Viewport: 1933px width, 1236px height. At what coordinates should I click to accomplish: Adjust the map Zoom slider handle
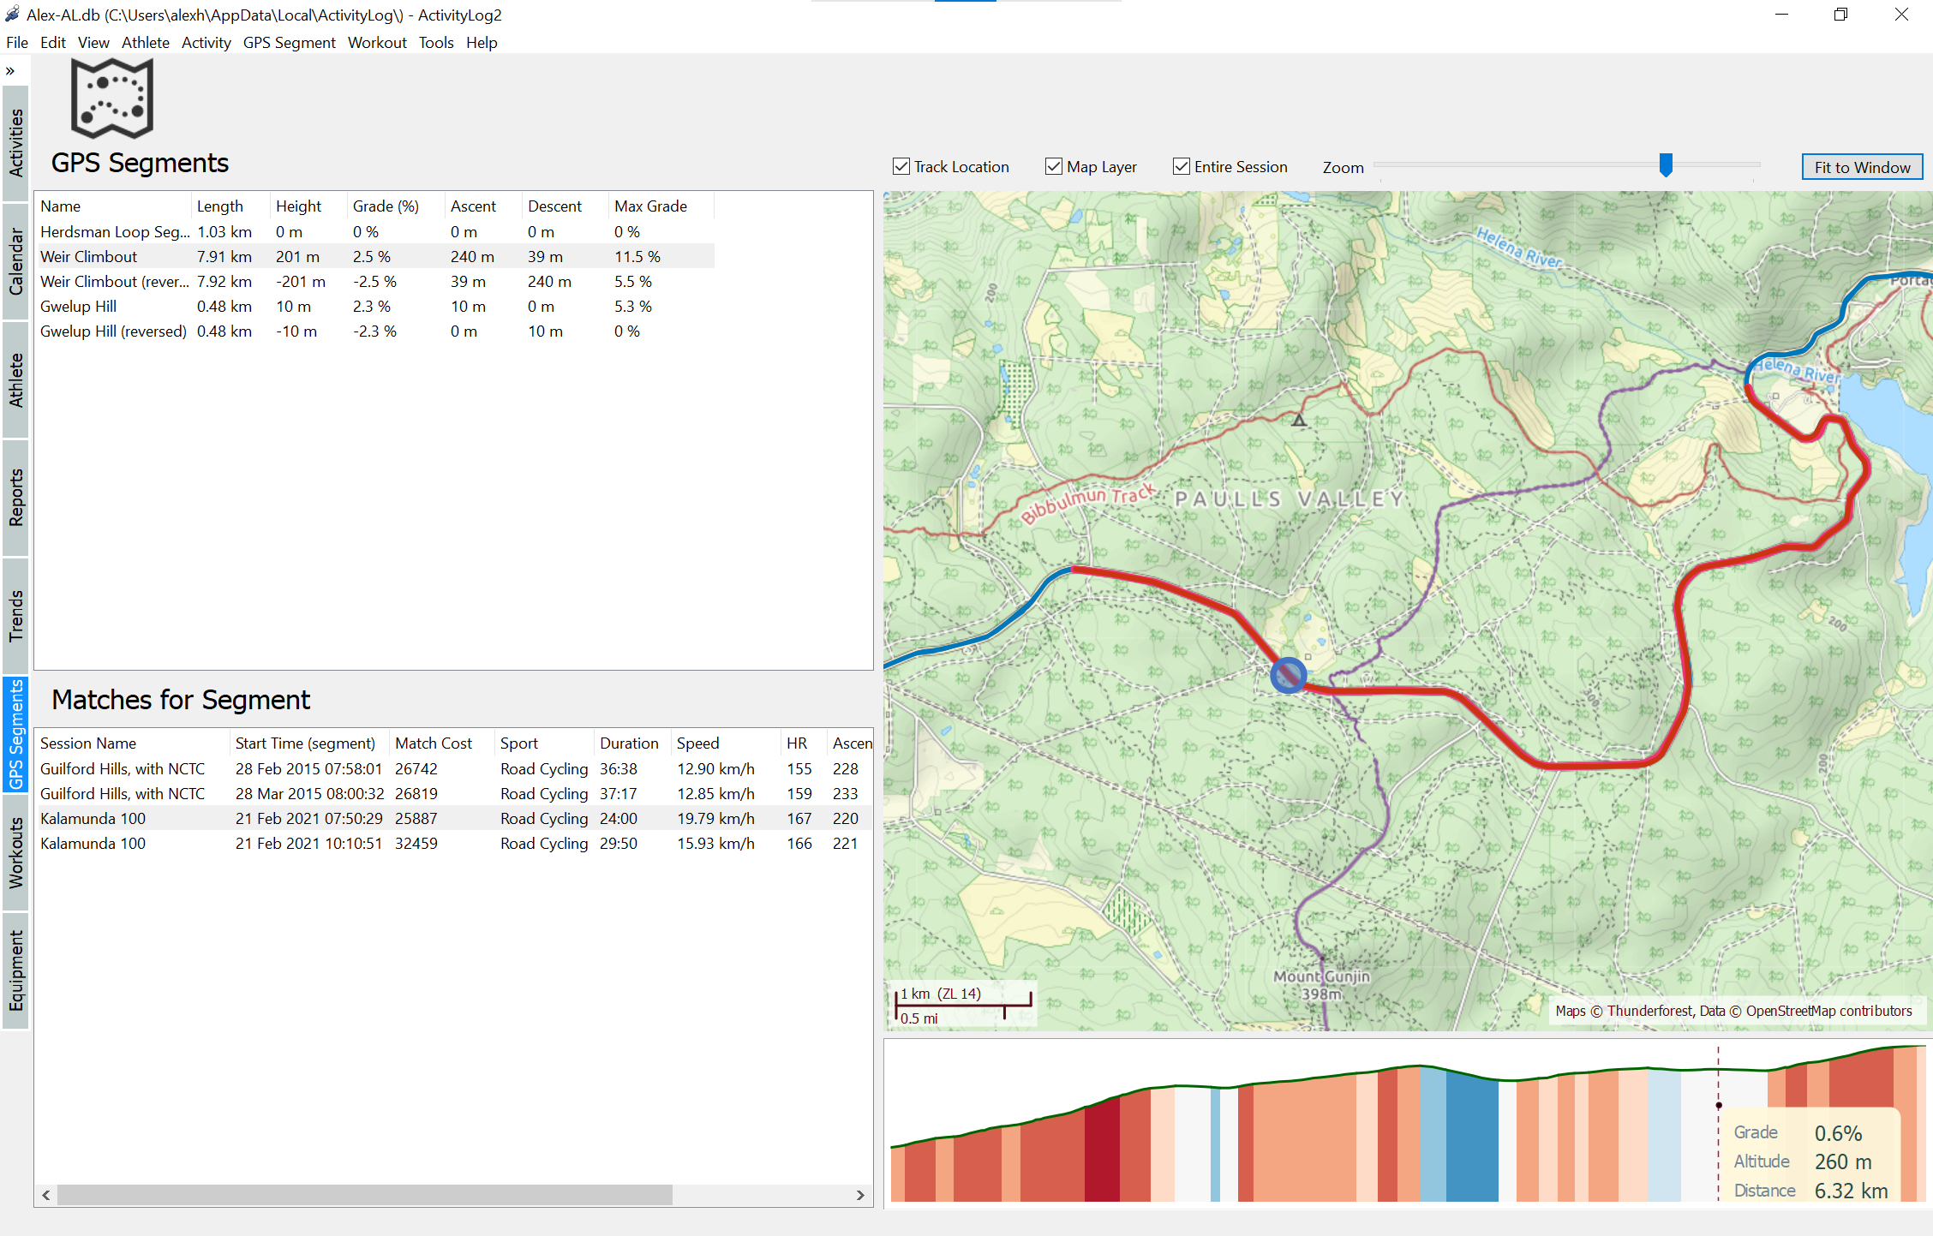1666,164
